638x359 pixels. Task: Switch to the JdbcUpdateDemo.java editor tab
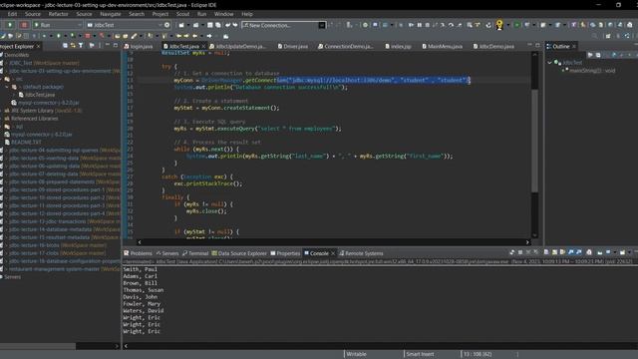[x=237, y=47]
